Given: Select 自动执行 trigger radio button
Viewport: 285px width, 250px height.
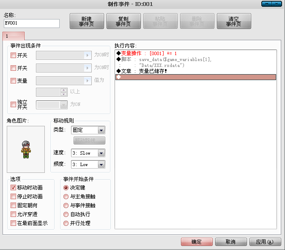Looking at the screenshot, I should click(x=66, y=214).
